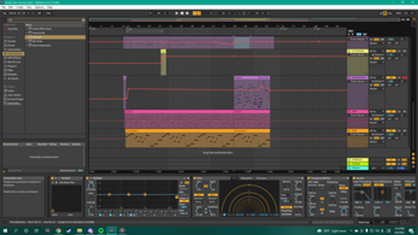Image resolution: width=418 pixels, height=235 pixels.
Task: Select the Master track header
Action: [x=357, y=168]
